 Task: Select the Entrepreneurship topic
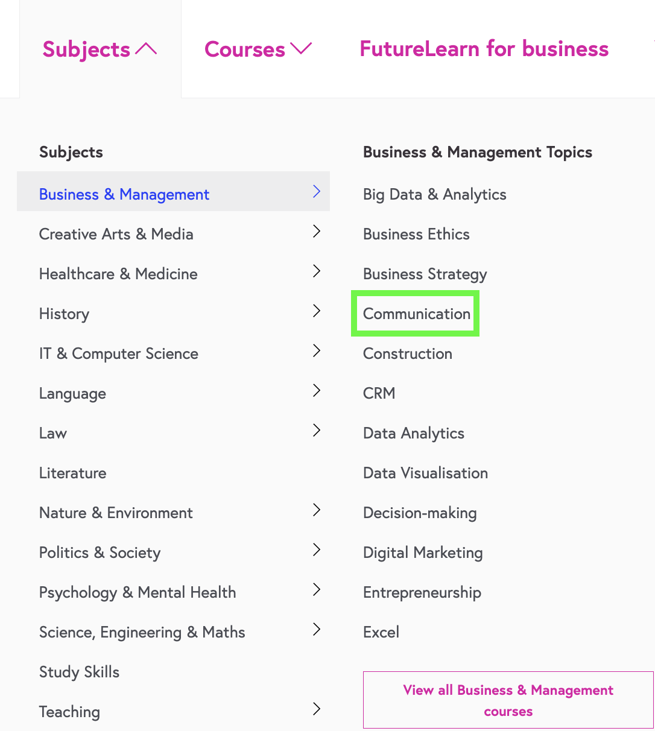tap(422, 592)
